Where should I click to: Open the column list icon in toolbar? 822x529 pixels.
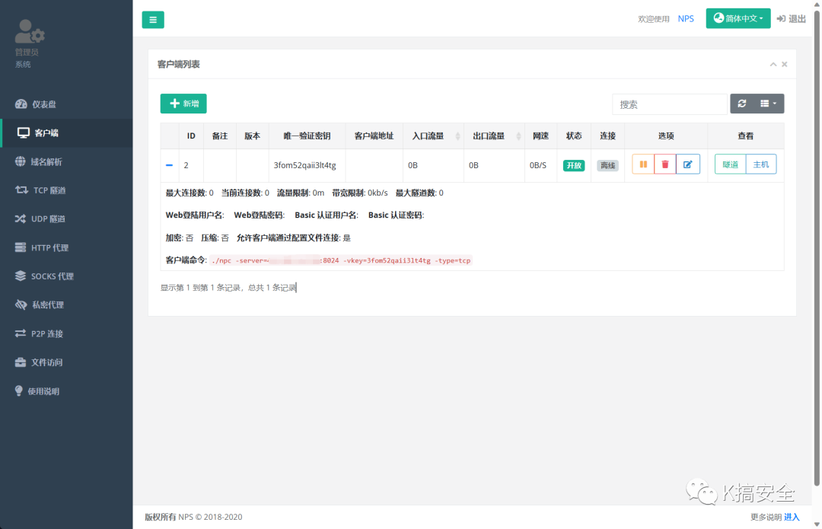765,103
